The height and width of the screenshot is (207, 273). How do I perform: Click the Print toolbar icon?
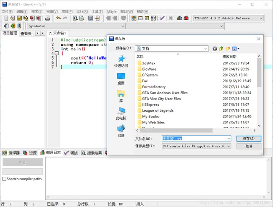click(47, 18)
